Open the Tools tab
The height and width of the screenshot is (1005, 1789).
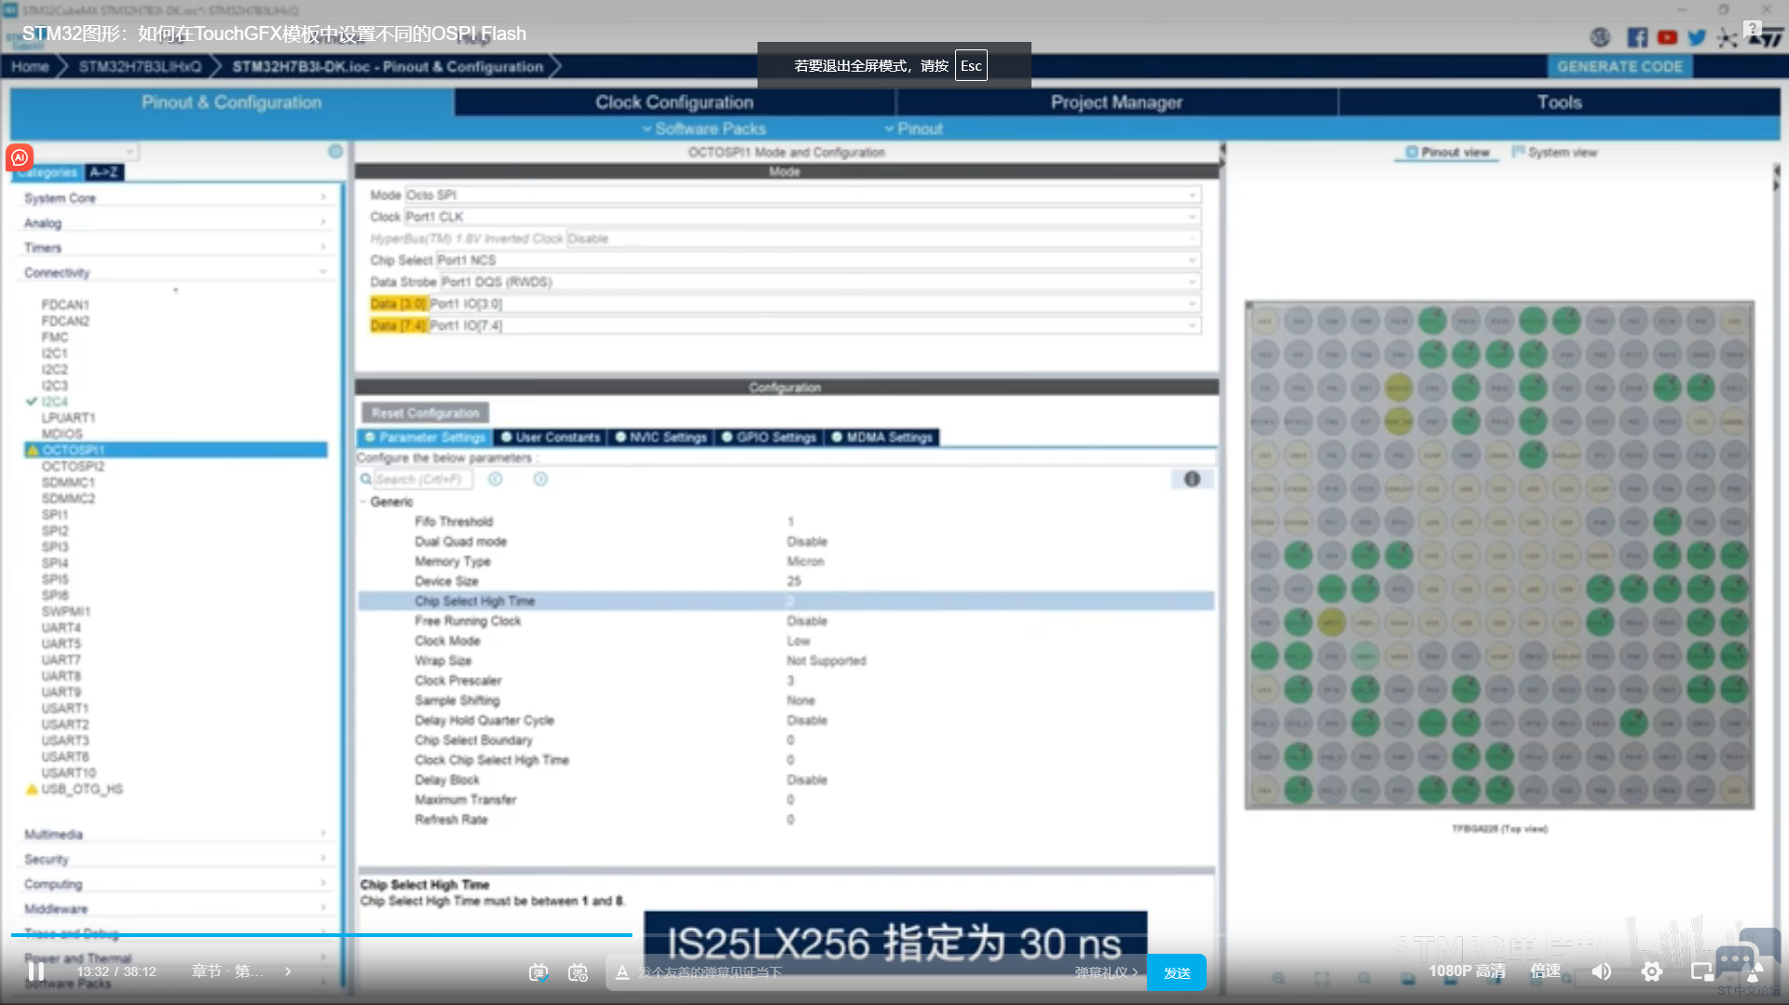tap(1559, 102)
